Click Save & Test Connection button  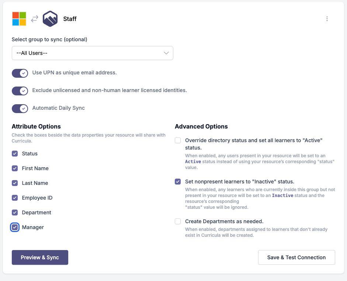(x=296, y=257)
